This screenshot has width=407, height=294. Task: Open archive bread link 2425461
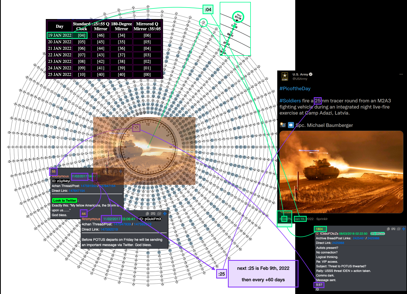coord(358,238)
